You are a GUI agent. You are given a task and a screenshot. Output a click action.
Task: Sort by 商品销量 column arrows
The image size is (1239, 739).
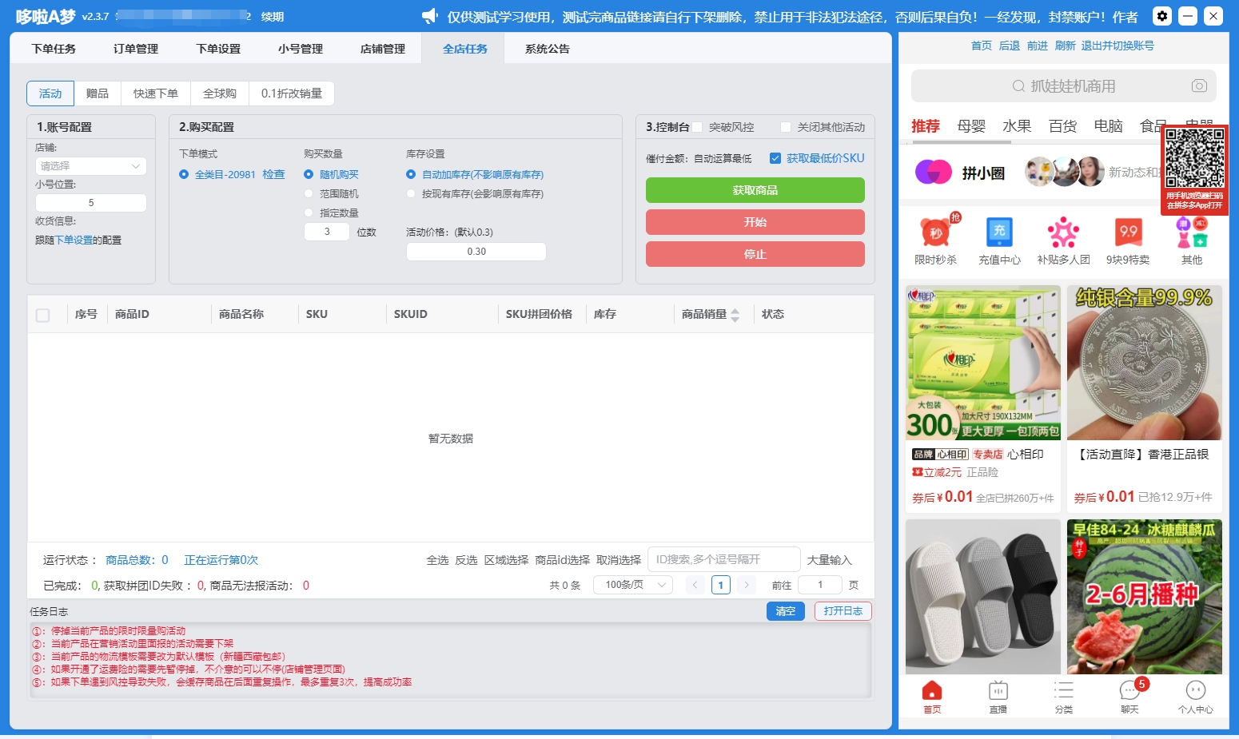click(735, 315)
